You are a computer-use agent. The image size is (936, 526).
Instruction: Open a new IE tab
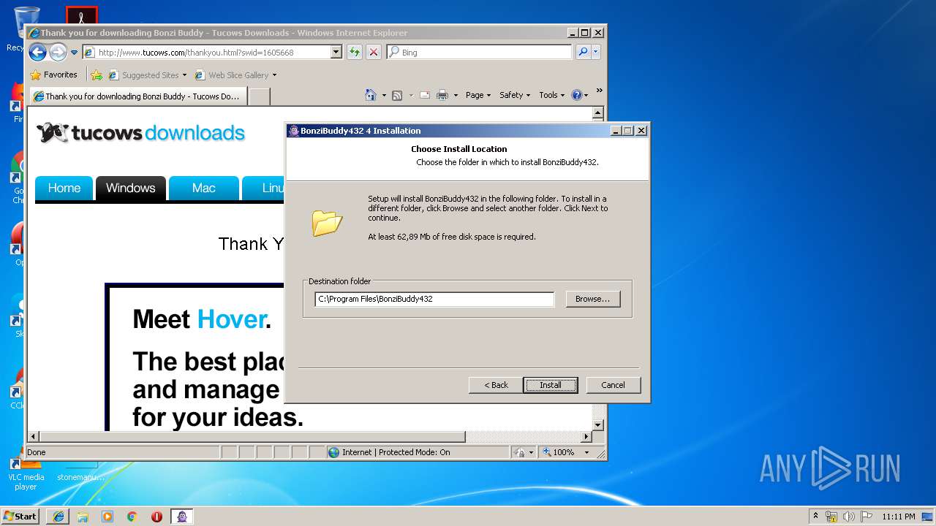tap(260, 96)
